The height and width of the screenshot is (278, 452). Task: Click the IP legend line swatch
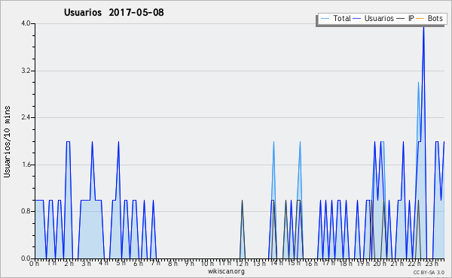point(401,19)
